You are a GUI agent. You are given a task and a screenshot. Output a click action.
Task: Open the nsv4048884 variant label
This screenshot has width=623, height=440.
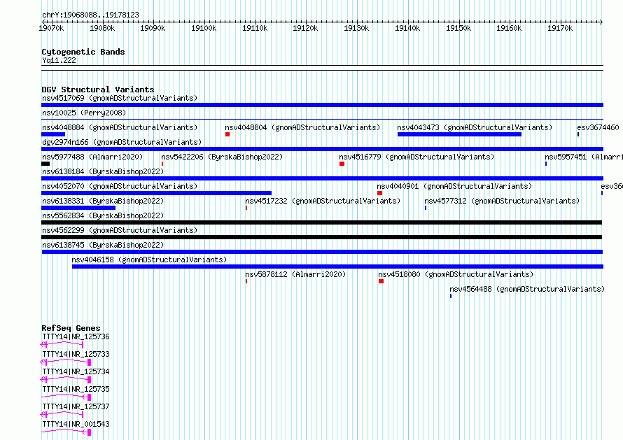coord(120,127)
